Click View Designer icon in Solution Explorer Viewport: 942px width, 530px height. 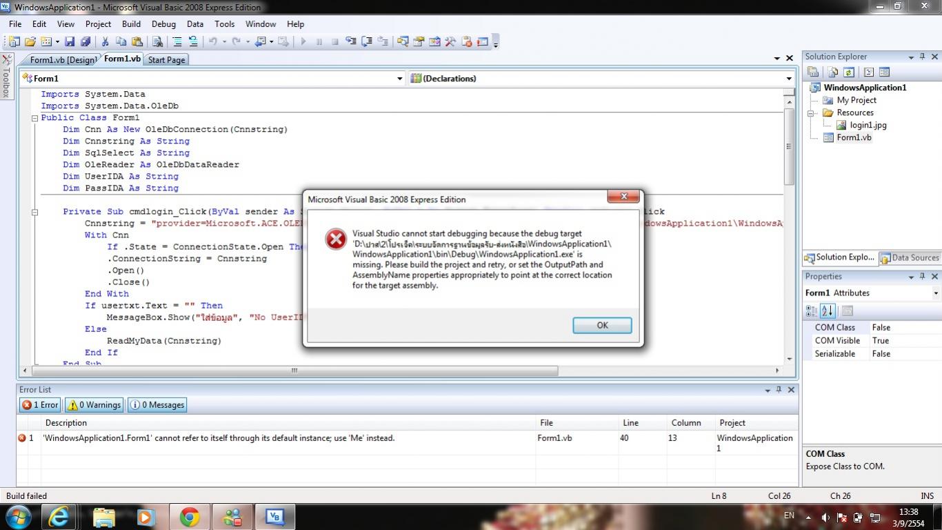tap(884, 72)
